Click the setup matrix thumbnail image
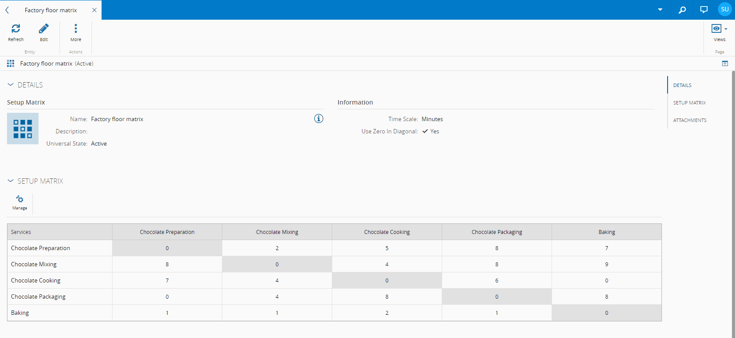Viewport: 735px width, 338px height. [x=23, y=129]
